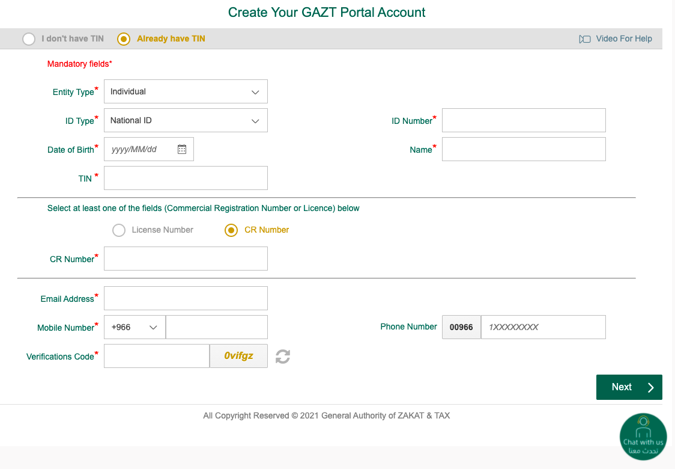Open the mobile country code dropdown
Image resolution: width=675 pixels, height=469 pixels.
point(135,327)
